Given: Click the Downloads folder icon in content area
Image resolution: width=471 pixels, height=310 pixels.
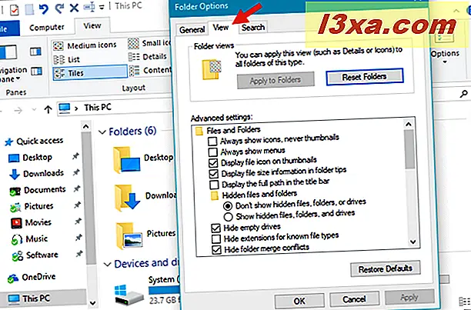Looking at the screenshot, I should pyautogui.click(x=127, y=198).
